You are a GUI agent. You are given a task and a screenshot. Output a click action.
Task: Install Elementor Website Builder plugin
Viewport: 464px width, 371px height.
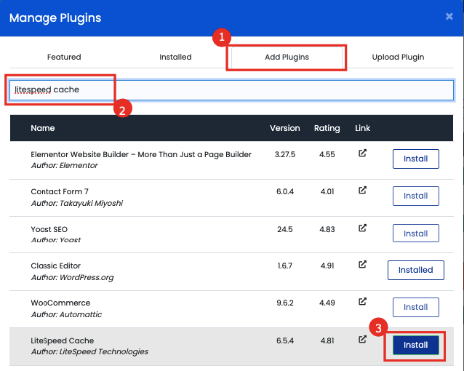tap(416, 159)
